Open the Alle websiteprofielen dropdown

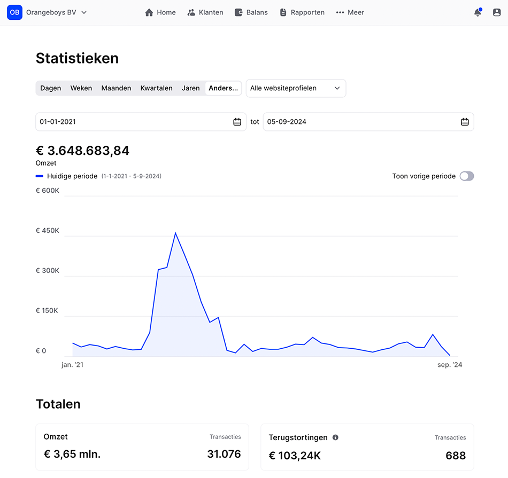point(296,88)
